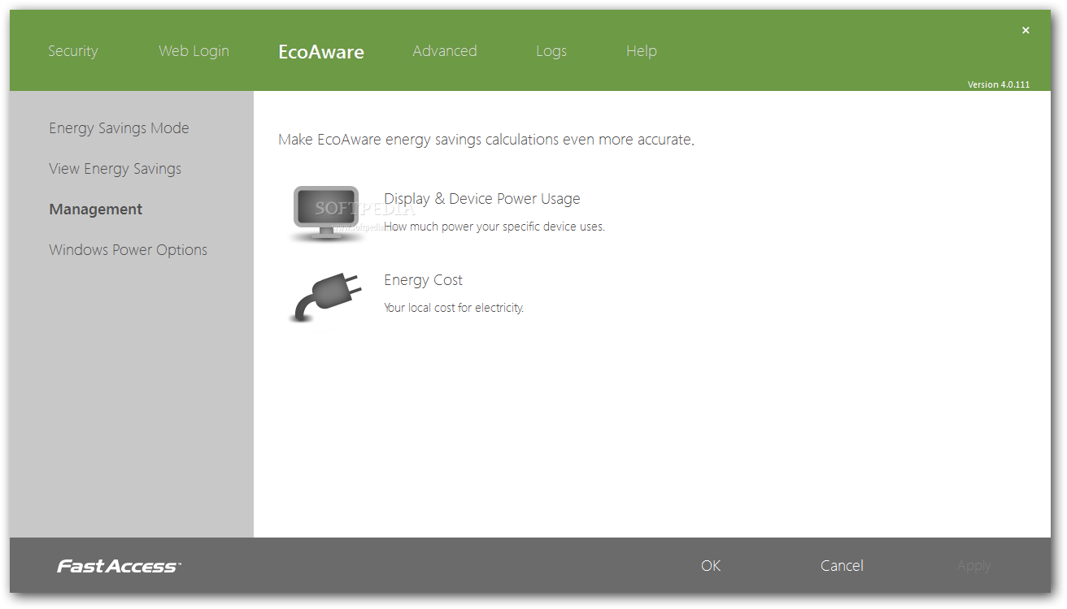This screenshot has width=1067, height=609.
Task: Switch to the Security tab
Action: coord(72,51)
